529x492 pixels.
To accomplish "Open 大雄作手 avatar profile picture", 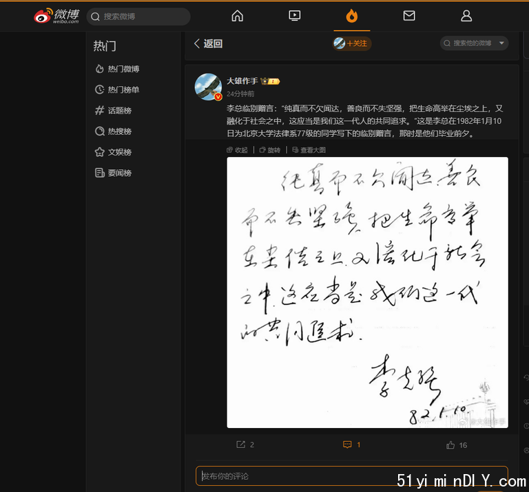I will coord(208,87).
